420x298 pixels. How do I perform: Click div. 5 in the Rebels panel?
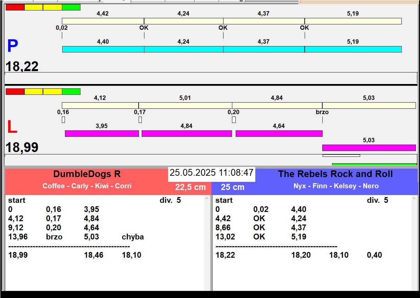pyautogui.click(x=377, y=200)
